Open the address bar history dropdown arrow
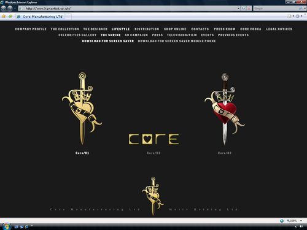Screen dimensions: 307x230 (x=238, y=9)
